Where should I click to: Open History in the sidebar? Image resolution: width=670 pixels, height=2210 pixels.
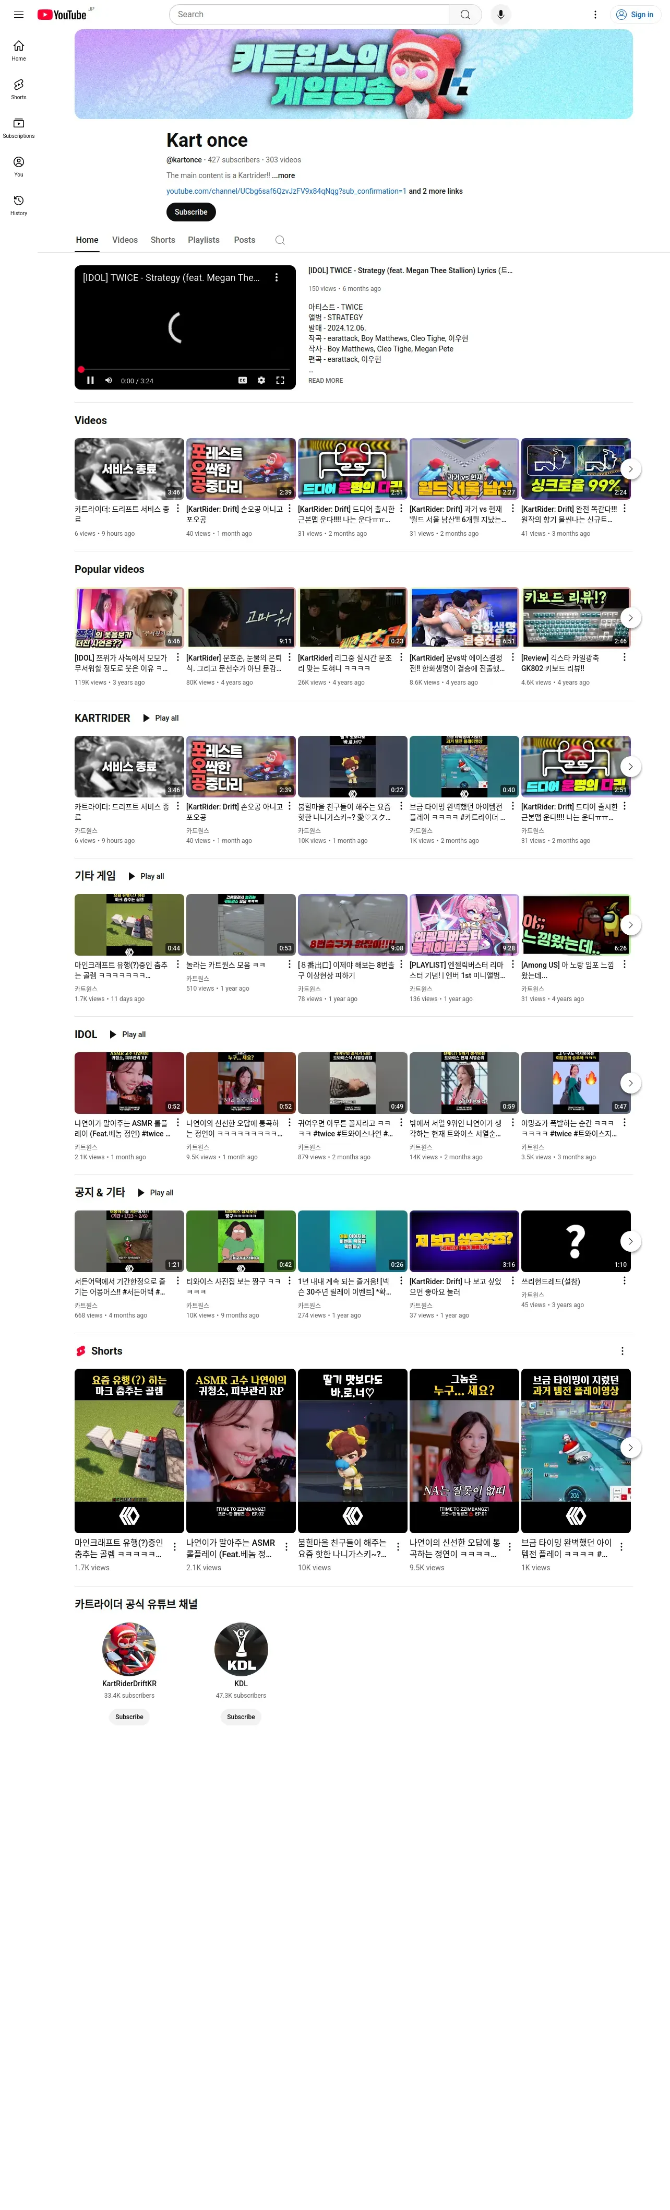coord(19,205)
